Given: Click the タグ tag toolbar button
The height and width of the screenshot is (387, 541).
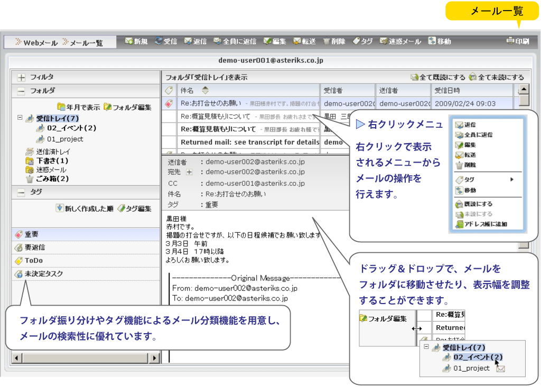Looking at the screenshot, I should click(362, 41).
